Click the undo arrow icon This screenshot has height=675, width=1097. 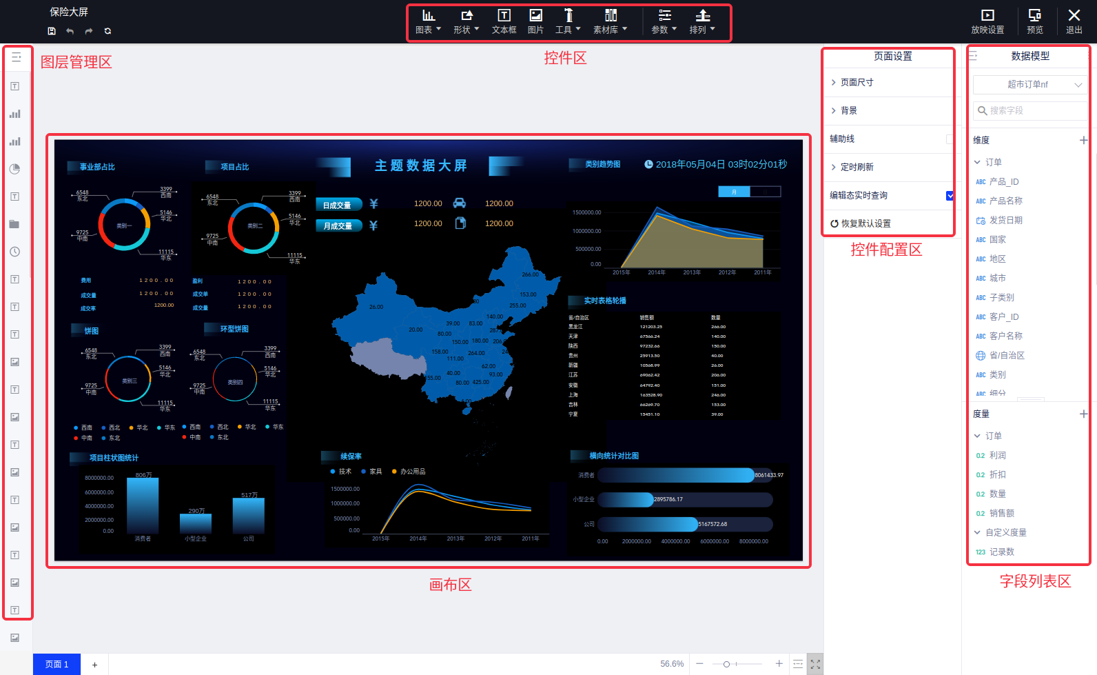click(x=70, y=31)
